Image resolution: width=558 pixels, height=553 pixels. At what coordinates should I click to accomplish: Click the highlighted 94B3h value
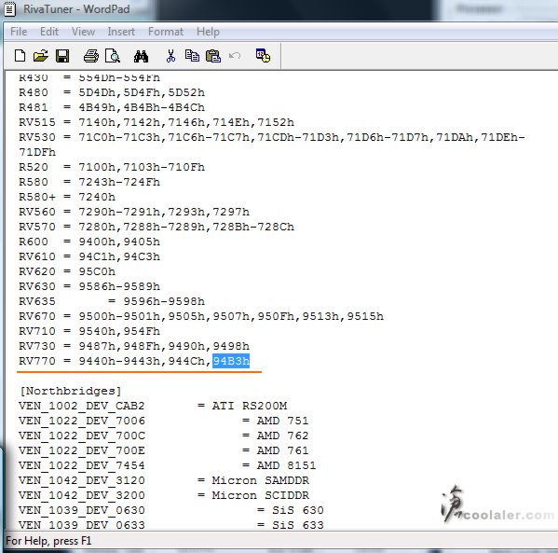[231, 361]
